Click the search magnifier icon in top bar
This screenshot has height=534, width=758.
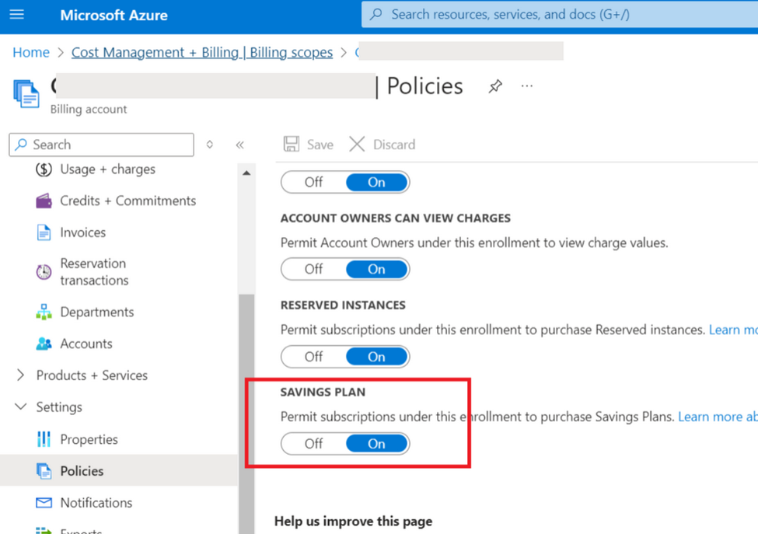[376, 15]
